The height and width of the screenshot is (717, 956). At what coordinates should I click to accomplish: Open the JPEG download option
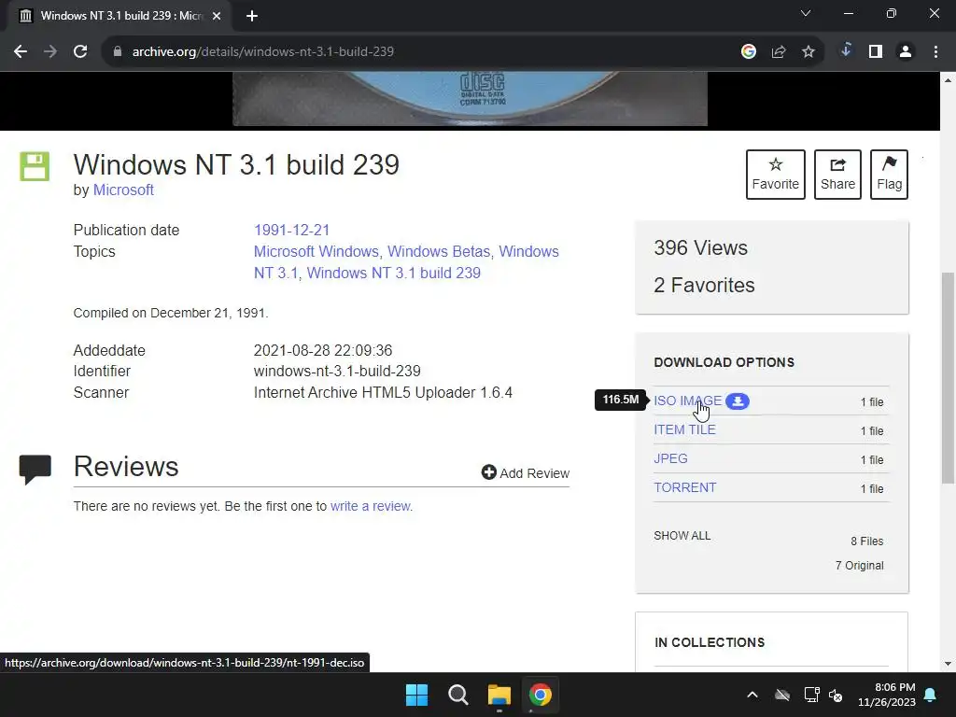click(x=670, y=458)
